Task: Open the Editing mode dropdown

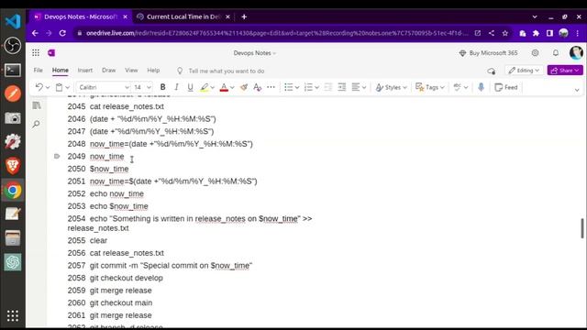Action: click(524, 71)
